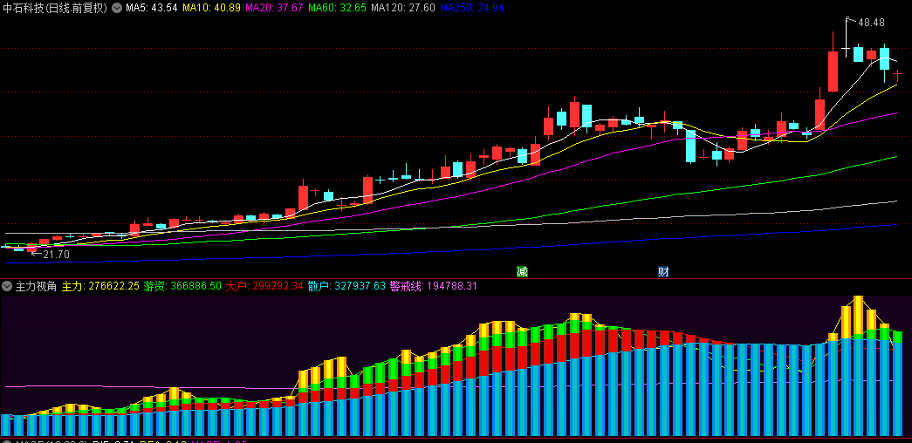
Task: Click the cyan 散户: 327937.63 value
Action: pos(346,286)
